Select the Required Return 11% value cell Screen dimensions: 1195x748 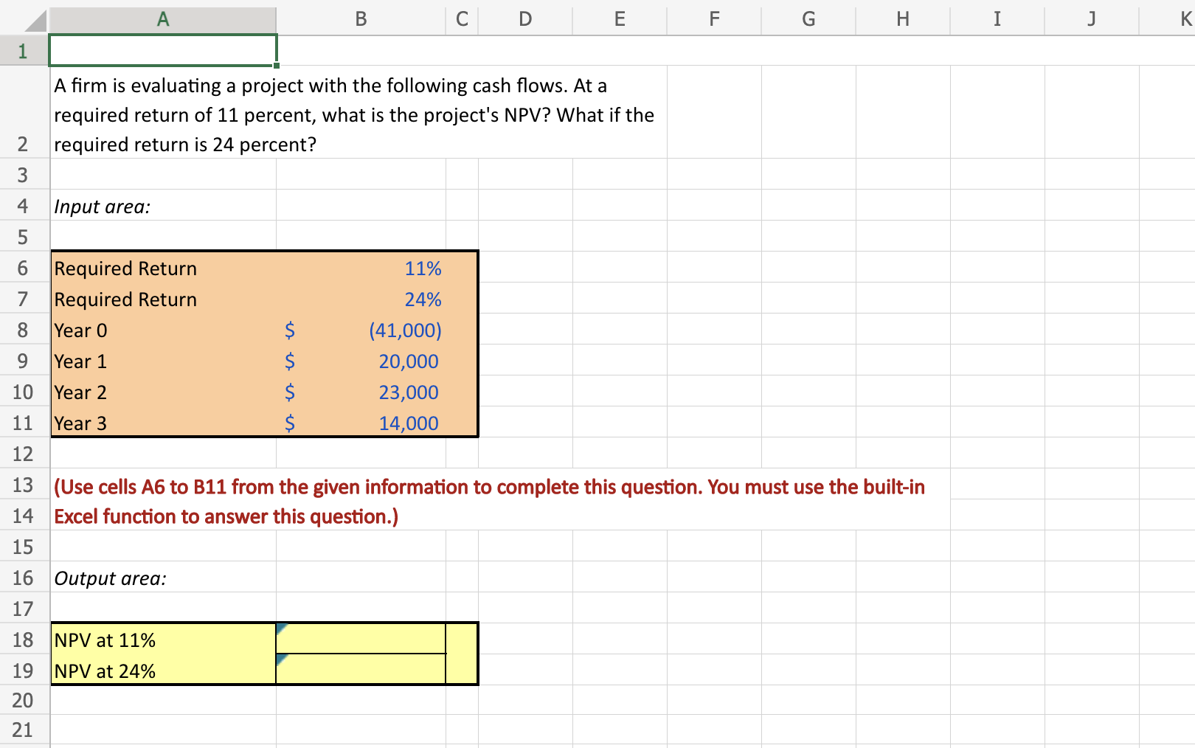(361, 268)
